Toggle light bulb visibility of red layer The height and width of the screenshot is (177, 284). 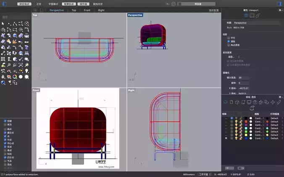[x=236, y=122]
